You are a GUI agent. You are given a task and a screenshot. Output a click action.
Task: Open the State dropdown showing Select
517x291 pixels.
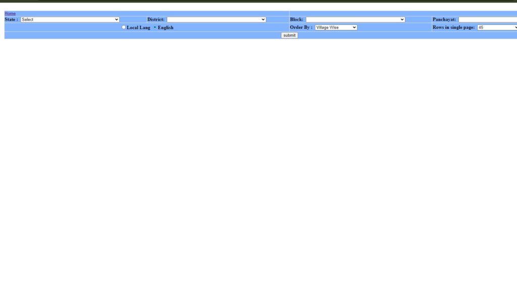[x=70, y=20]
